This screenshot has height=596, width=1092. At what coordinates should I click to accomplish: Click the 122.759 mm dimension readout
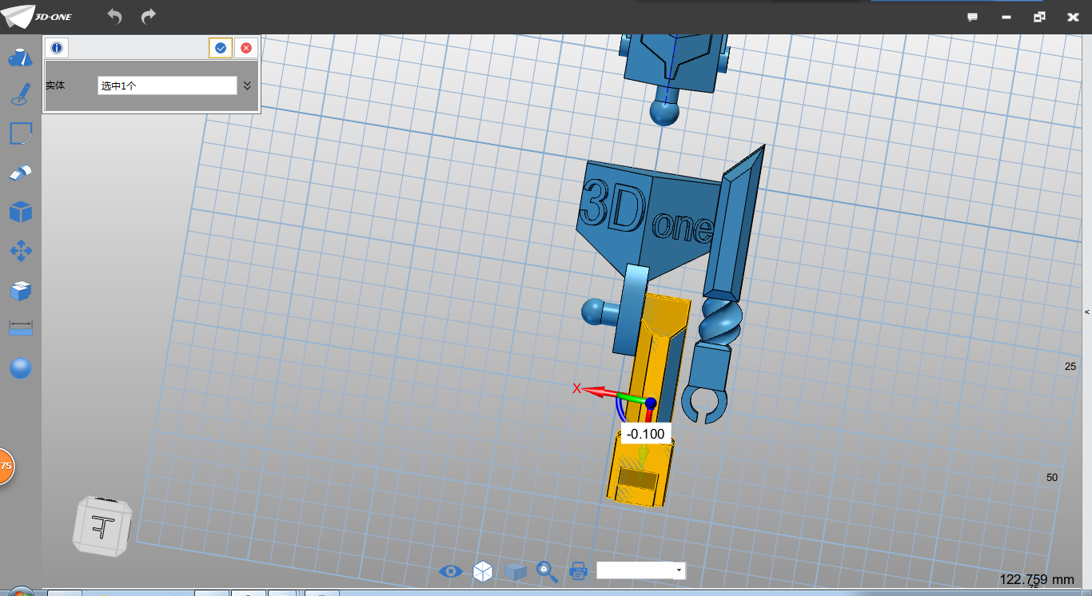coord(1037,579)
